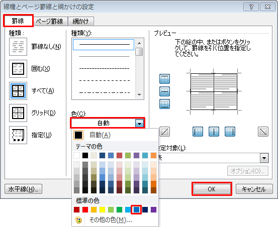Image resolution: width=278 pixels, height=227 pixels.
Task: Select the dotted line style
Action: (104, 56)
